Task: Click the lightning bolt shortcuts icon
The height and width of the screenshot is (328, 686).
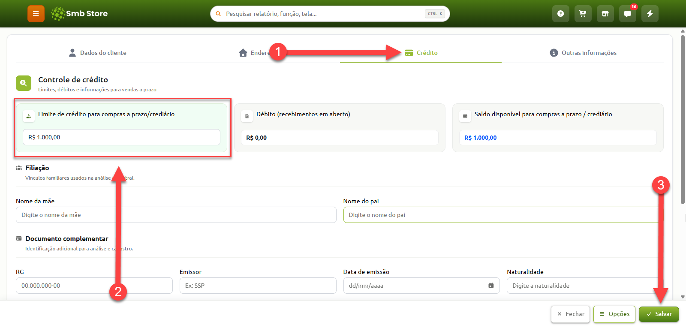Action: (x=650, y=14)
